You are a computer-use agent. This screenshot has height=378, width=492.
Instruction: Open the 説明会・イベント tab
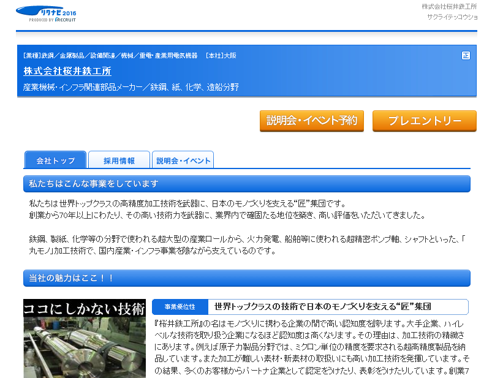point(183,160)
